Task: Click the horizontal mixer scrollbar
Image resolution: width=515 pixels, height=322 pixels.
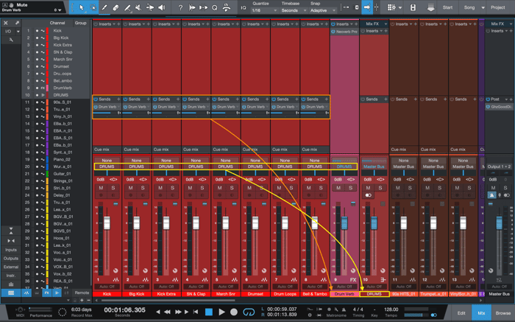Action: 168,301
